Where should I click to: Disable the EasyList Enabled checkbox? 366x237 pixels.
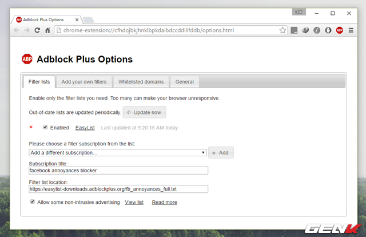(45, 127)
